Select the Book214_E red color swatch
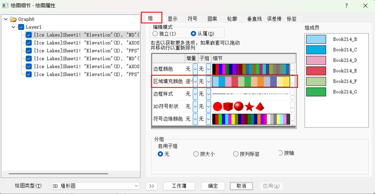This screenshot has width=375, height=194. tap(316, 71)
